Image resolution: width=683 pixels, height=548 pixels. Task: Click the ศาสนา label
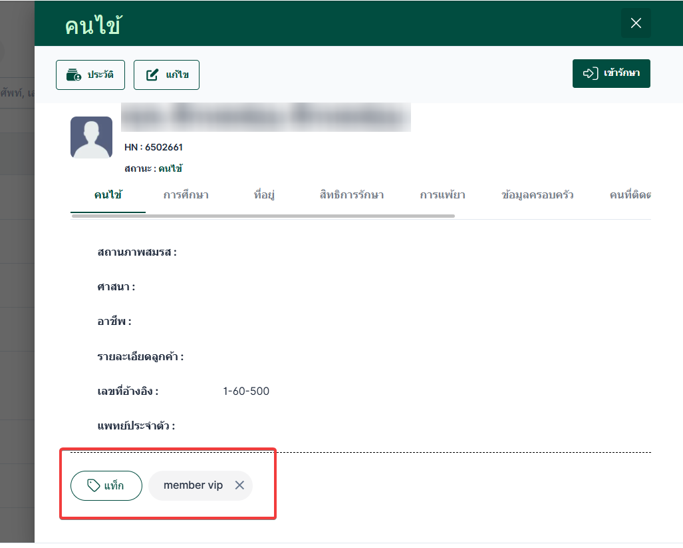[116, 287]
